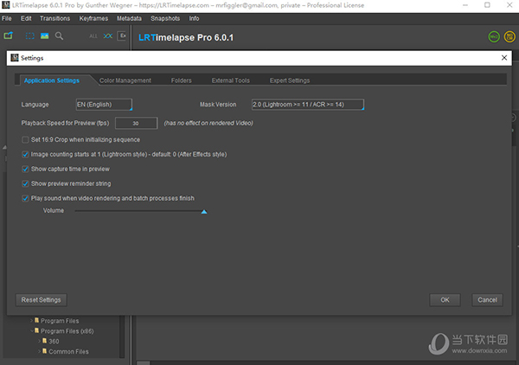Viewport: 519px width, 365px height.
Task: Uncheck Show capture time in preview
Action: click(x=25, y=170)
